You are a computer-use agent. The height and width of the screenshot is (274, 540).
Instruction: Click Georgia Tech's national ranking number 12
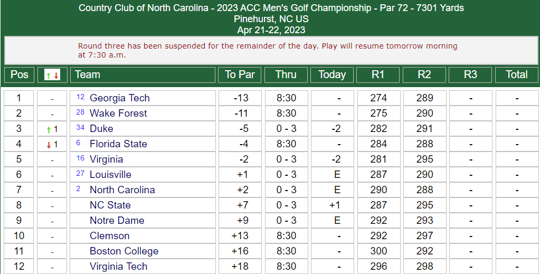point(80,97)
